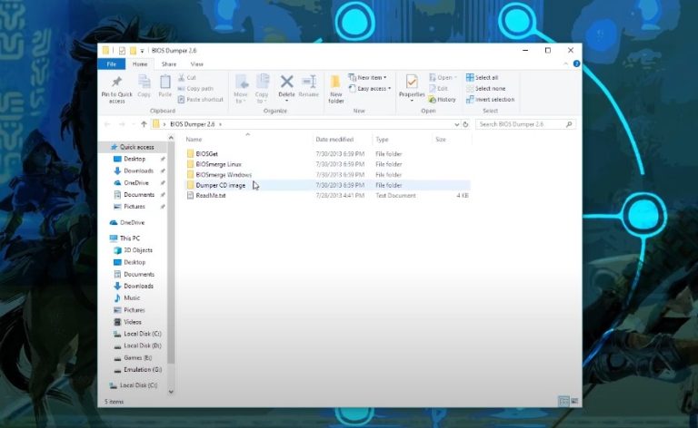Open the address bar history dropdown
The width and height of the screenshot is (698, 428).
(456, 124)
